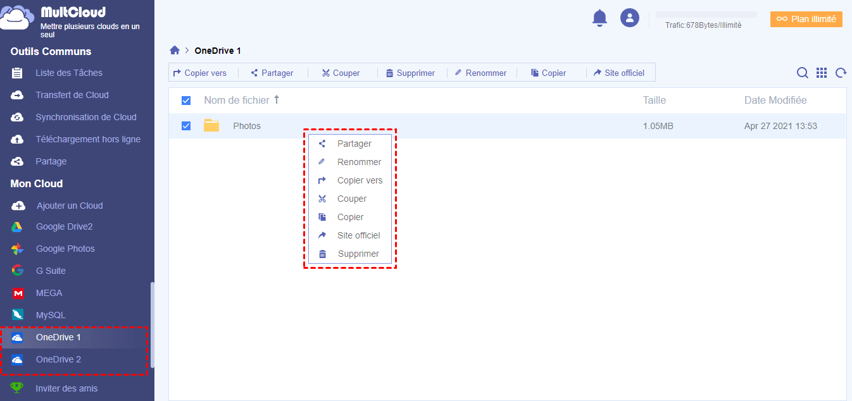Screen dimensions: 852x401
Task: Click Inviter des amis
Action: point(66,388)
